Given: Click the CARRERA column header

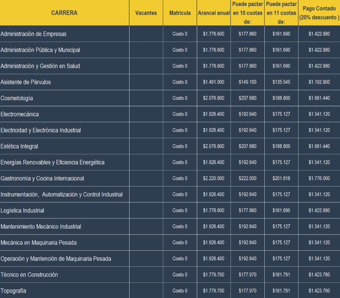Looking at the screenshot, I should pyautogui.click(x=64, y=12).
